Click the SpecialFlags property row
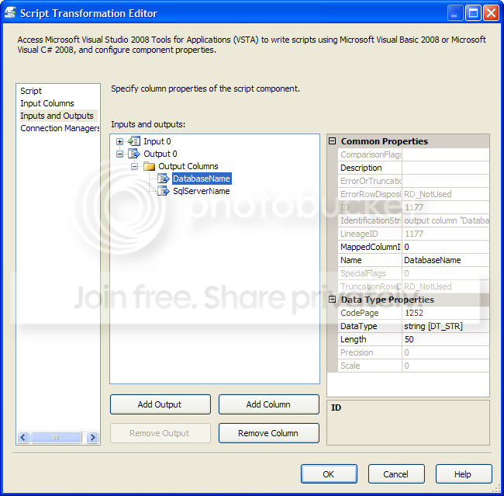The image size is (504, 496). [413, 273]
